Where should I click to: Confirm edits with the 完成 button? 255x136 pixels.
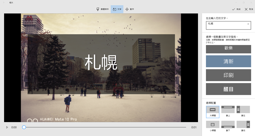[236, 9]
